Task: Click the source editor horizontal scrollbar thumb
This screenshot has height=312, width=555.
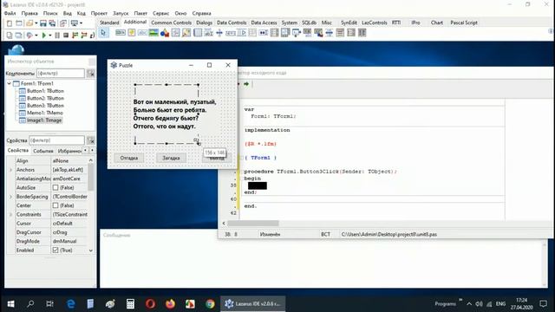Action: pyautogui.click(x=253, y=224)
